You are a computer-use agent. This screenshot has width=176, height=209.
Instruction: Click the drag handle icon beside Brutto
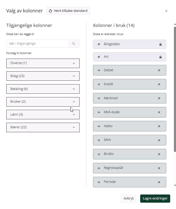(x=99, y=154)
